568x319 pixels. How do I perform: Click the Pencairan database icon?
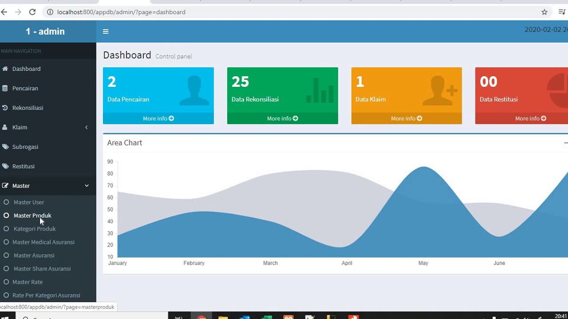click(5, 88)
